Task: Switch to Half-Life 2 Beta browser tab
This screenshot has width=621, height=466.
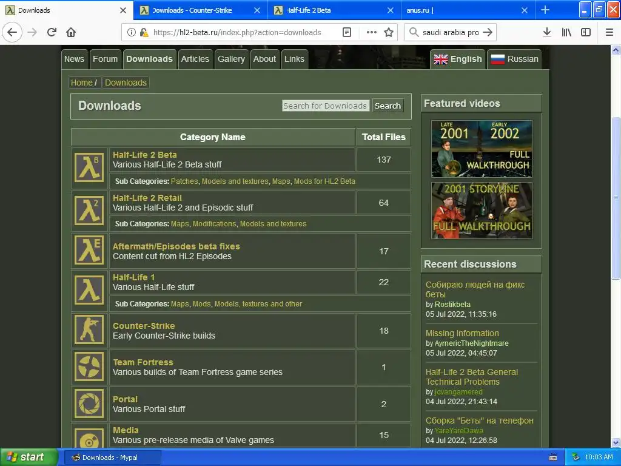Action: (x=334, y=10)
